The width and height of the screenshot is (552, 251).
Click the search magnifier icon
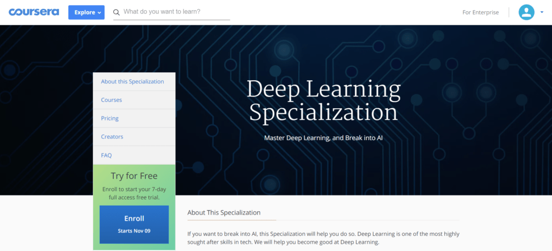click(117, 12)
